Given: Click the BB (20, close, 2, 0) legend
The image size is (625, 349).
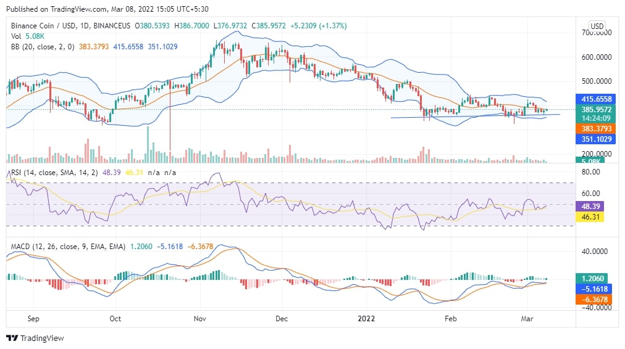Looking at the screenshot, I should pos(43,47).
